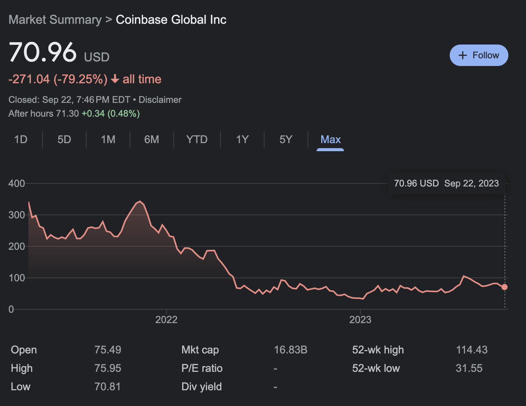Click the Market Summary breadcrumb
The image size is (526, 406).
(x=55, y=19)
